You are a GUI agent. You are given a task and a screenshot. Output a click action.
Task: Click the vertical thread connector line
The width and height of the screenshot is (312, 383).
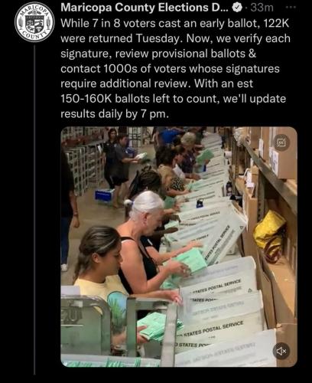point(34,211)
